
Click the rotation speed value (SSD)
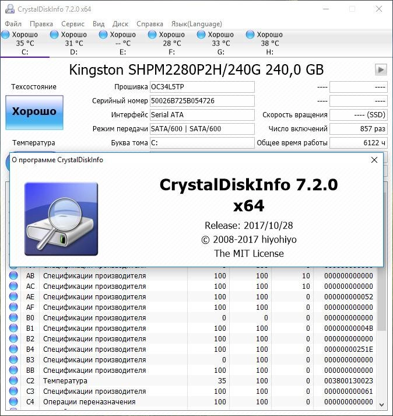click(358, 115)
